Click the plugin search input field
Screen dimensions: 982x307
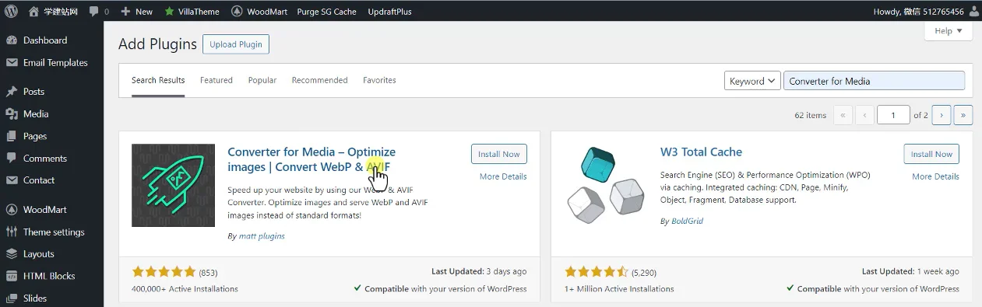[x=874, y=81]
